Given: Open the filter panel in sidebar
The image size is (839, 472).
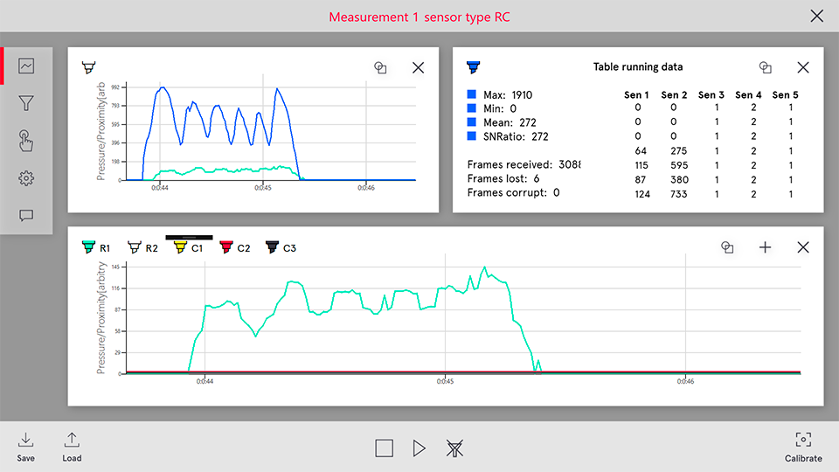Looking at the screenshot, I should pyautogui.click(x=26, y=104).
